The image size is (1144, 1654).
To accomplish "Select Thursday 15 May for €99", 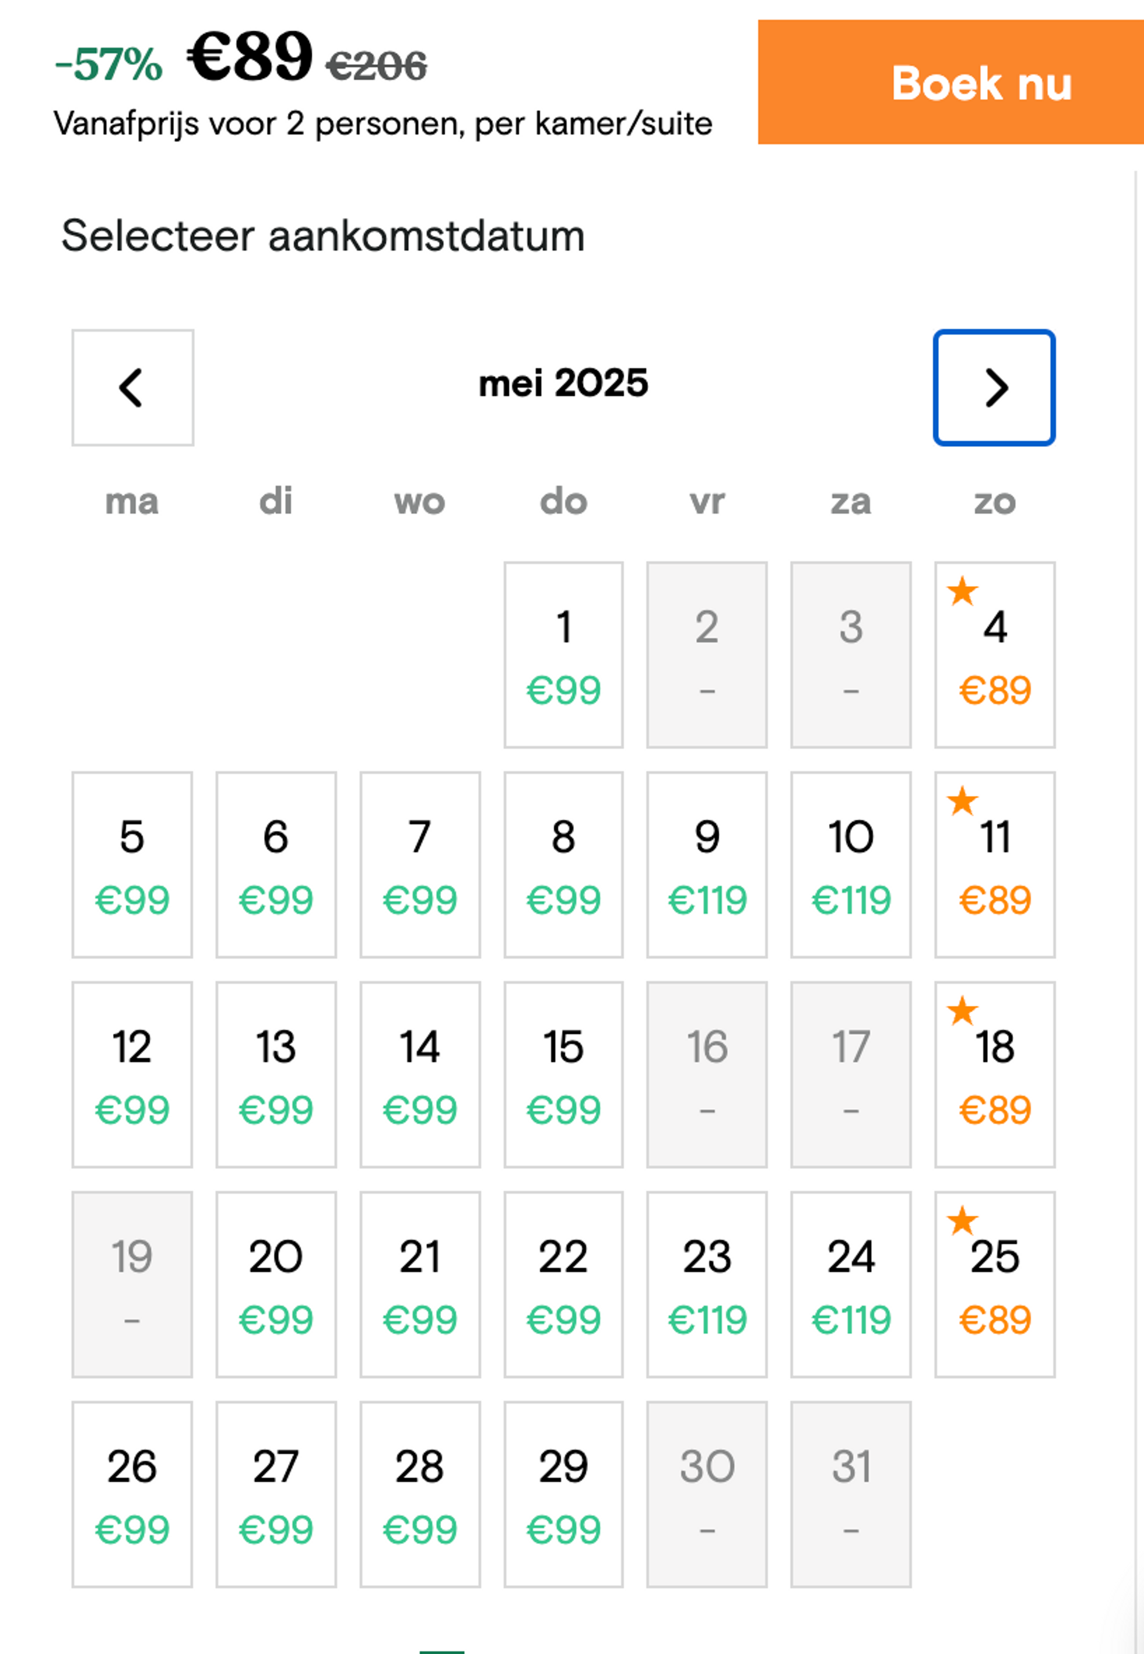I will (563, 1075).
